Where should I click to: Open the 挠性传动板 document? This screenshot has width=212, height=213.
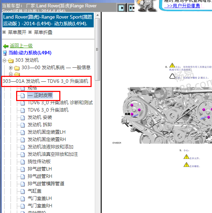pos(39,161)
